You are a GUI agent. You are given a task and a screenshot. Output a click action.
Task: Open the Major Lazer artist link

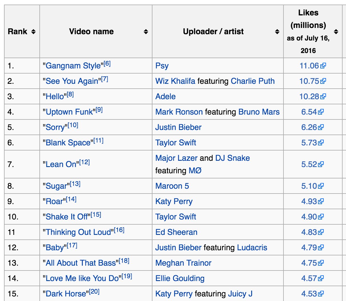(x=176, y=158)
